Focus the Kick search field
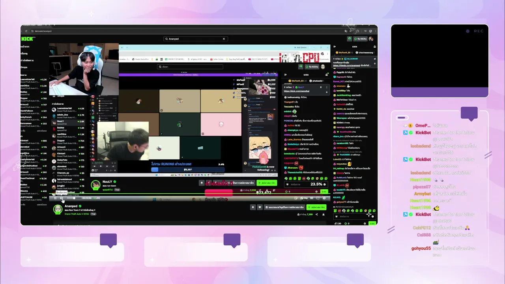Screen dimensions: 505x284 (195, 39)
